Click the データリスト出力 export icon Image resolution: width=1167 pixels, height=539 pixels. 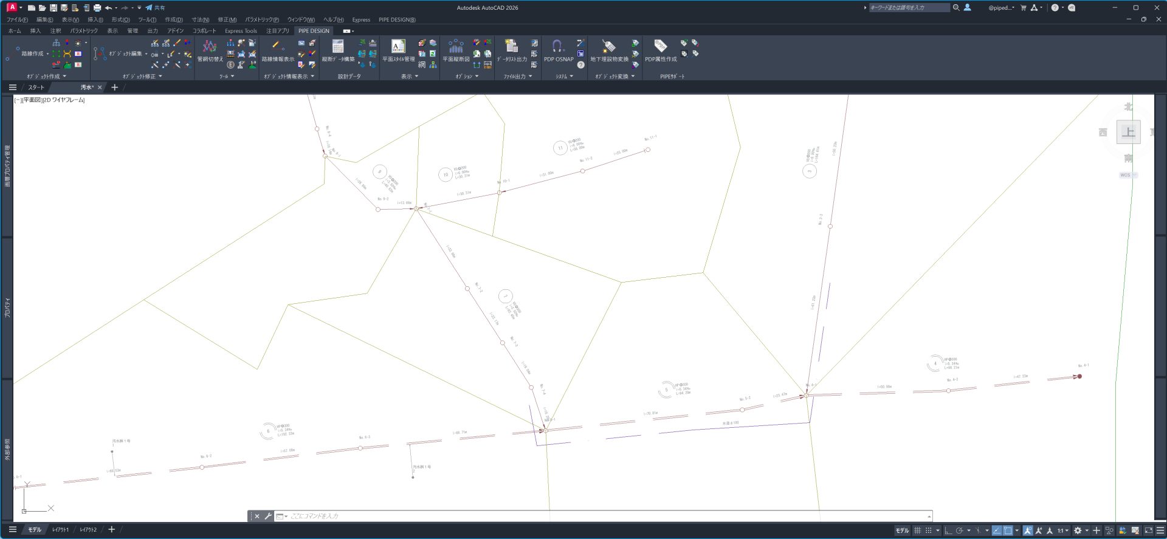(512, 48)
